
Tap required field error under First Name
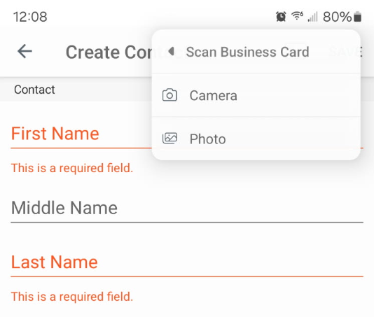pos(72,168)
